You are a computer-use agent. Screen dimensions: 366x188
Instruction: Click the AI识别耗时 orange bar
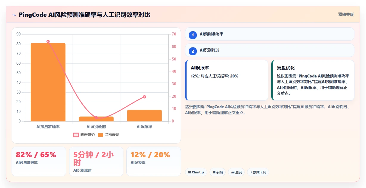tap(96, 119)
